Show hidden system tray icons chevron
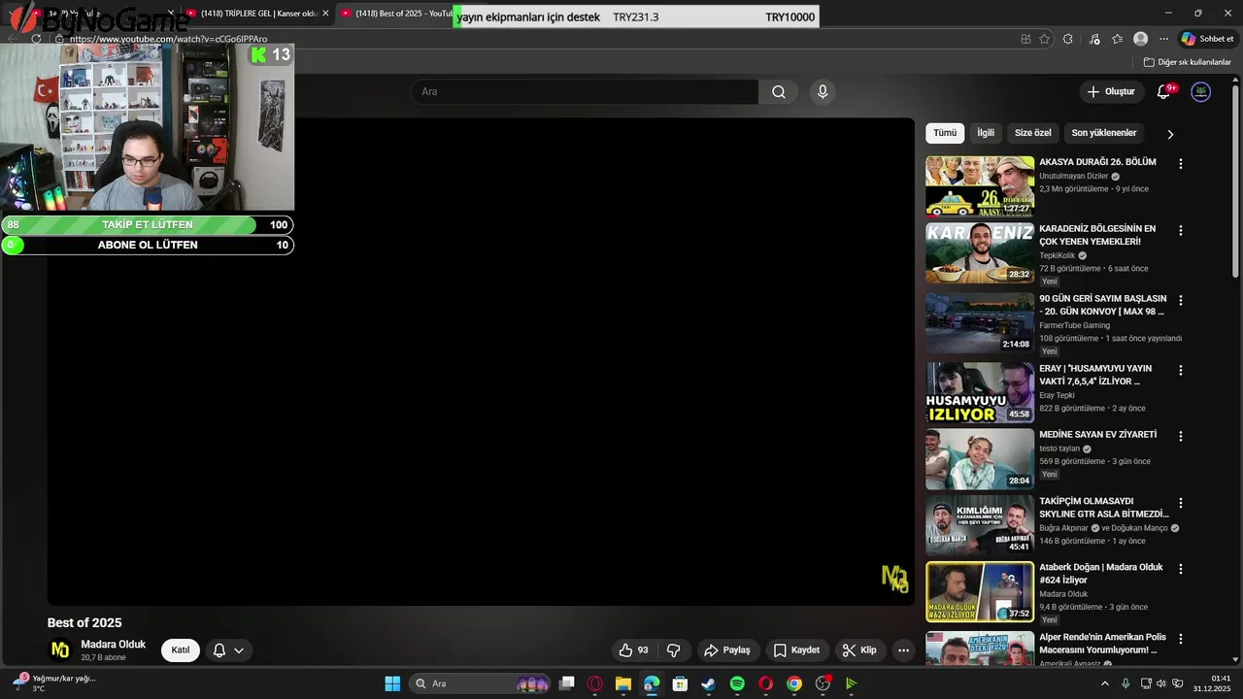Viewport: 1243px width, 699px height. [1105, 683]
